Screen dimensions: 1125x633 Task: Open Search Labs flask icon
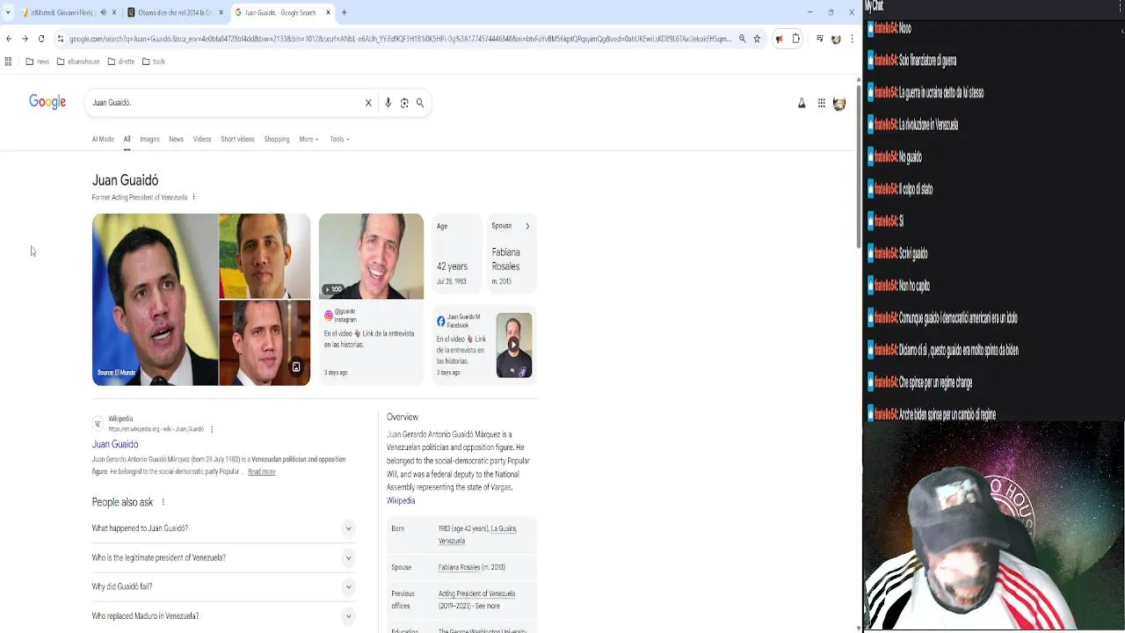tap(802, 104)
